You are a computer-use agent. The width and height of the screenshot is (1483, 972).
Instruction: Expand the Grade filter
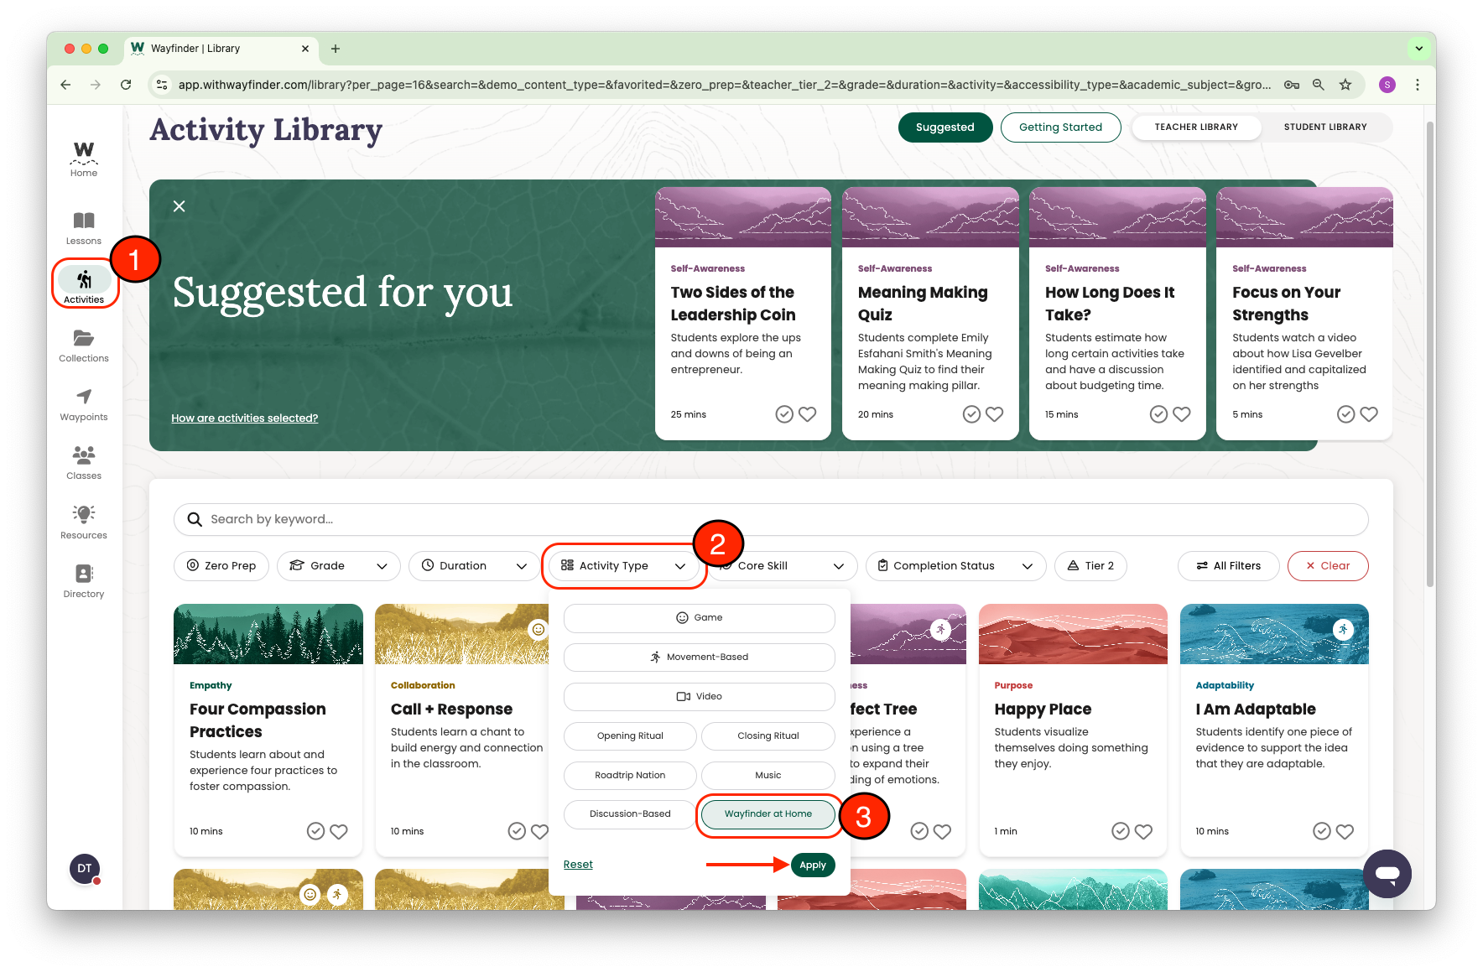pos(338,565)
